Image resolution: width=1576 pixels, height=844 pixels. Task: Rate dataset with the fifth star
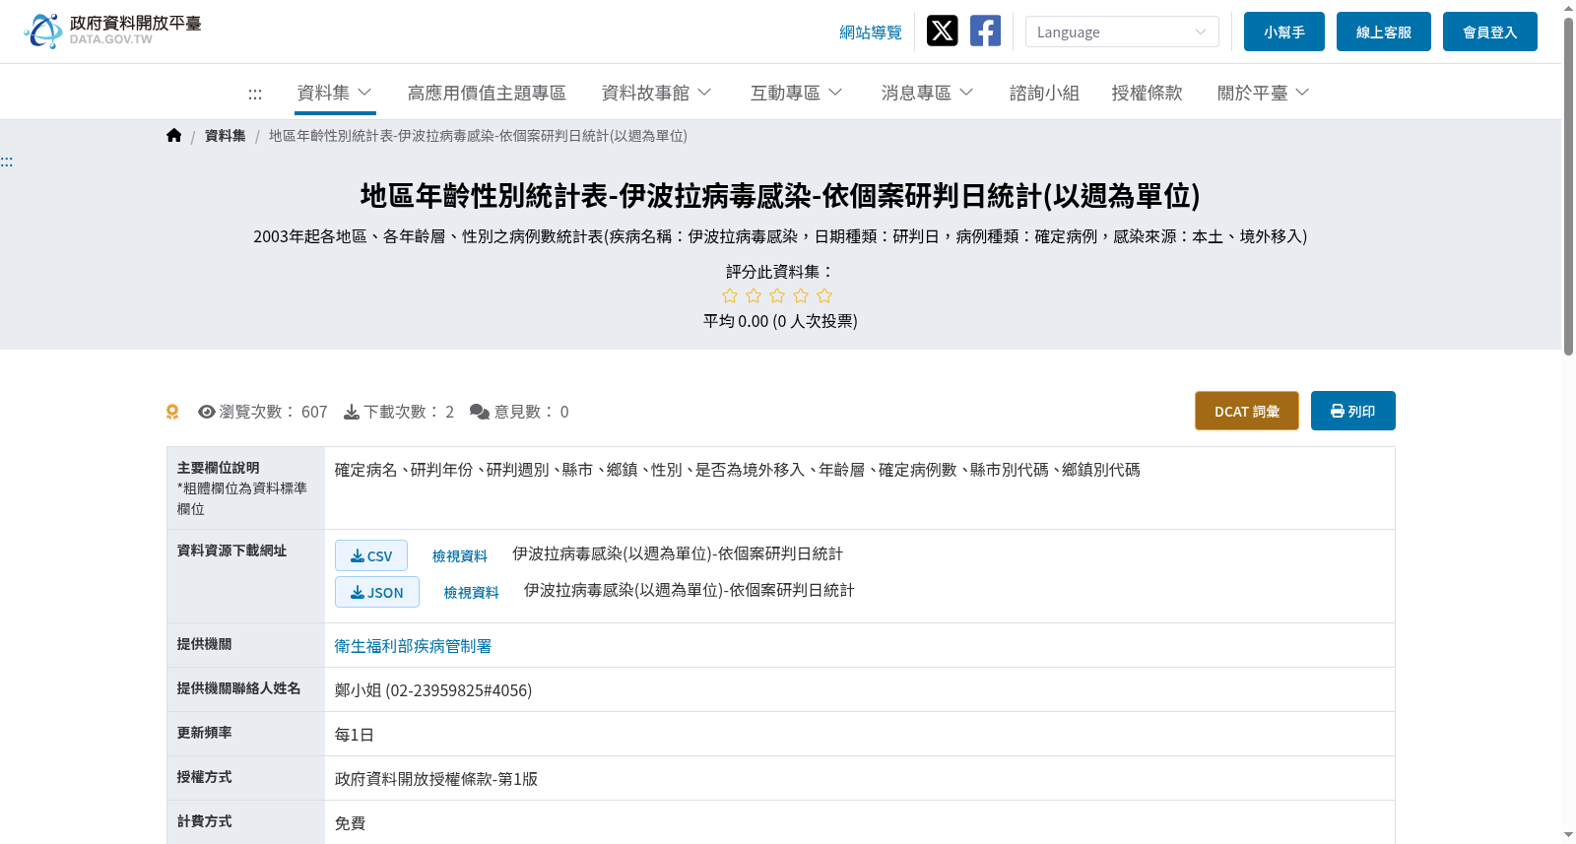(824, 295)
